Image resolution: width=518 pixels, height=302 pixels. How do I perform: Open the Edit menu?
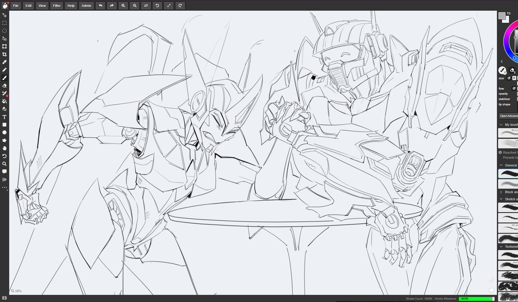tap(28, 6)
